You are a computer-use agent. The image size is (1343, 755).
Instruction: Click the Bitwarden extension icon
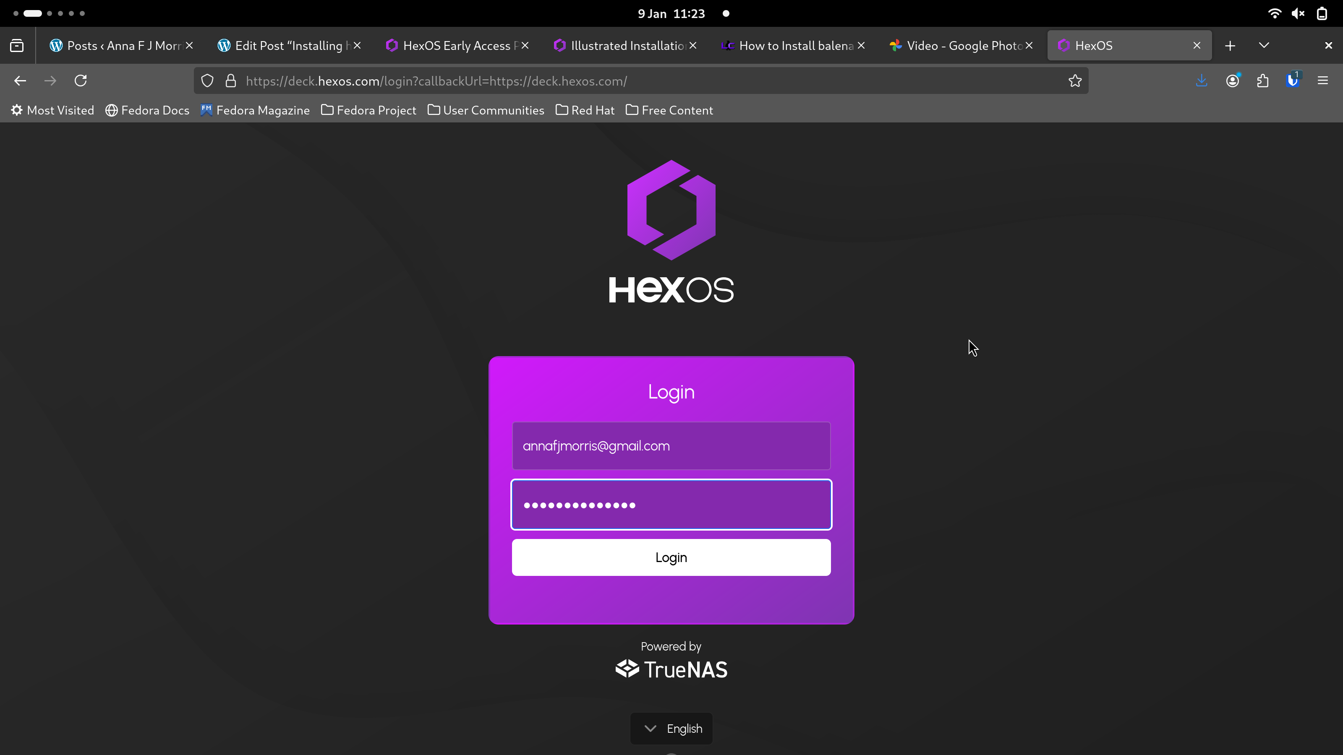[1293, 80]
